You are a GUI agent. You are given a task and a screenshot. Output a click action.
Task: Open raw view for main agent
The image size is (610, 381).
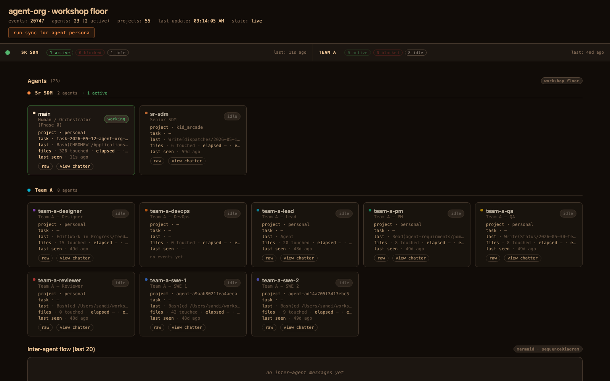(x=46, y=166)
